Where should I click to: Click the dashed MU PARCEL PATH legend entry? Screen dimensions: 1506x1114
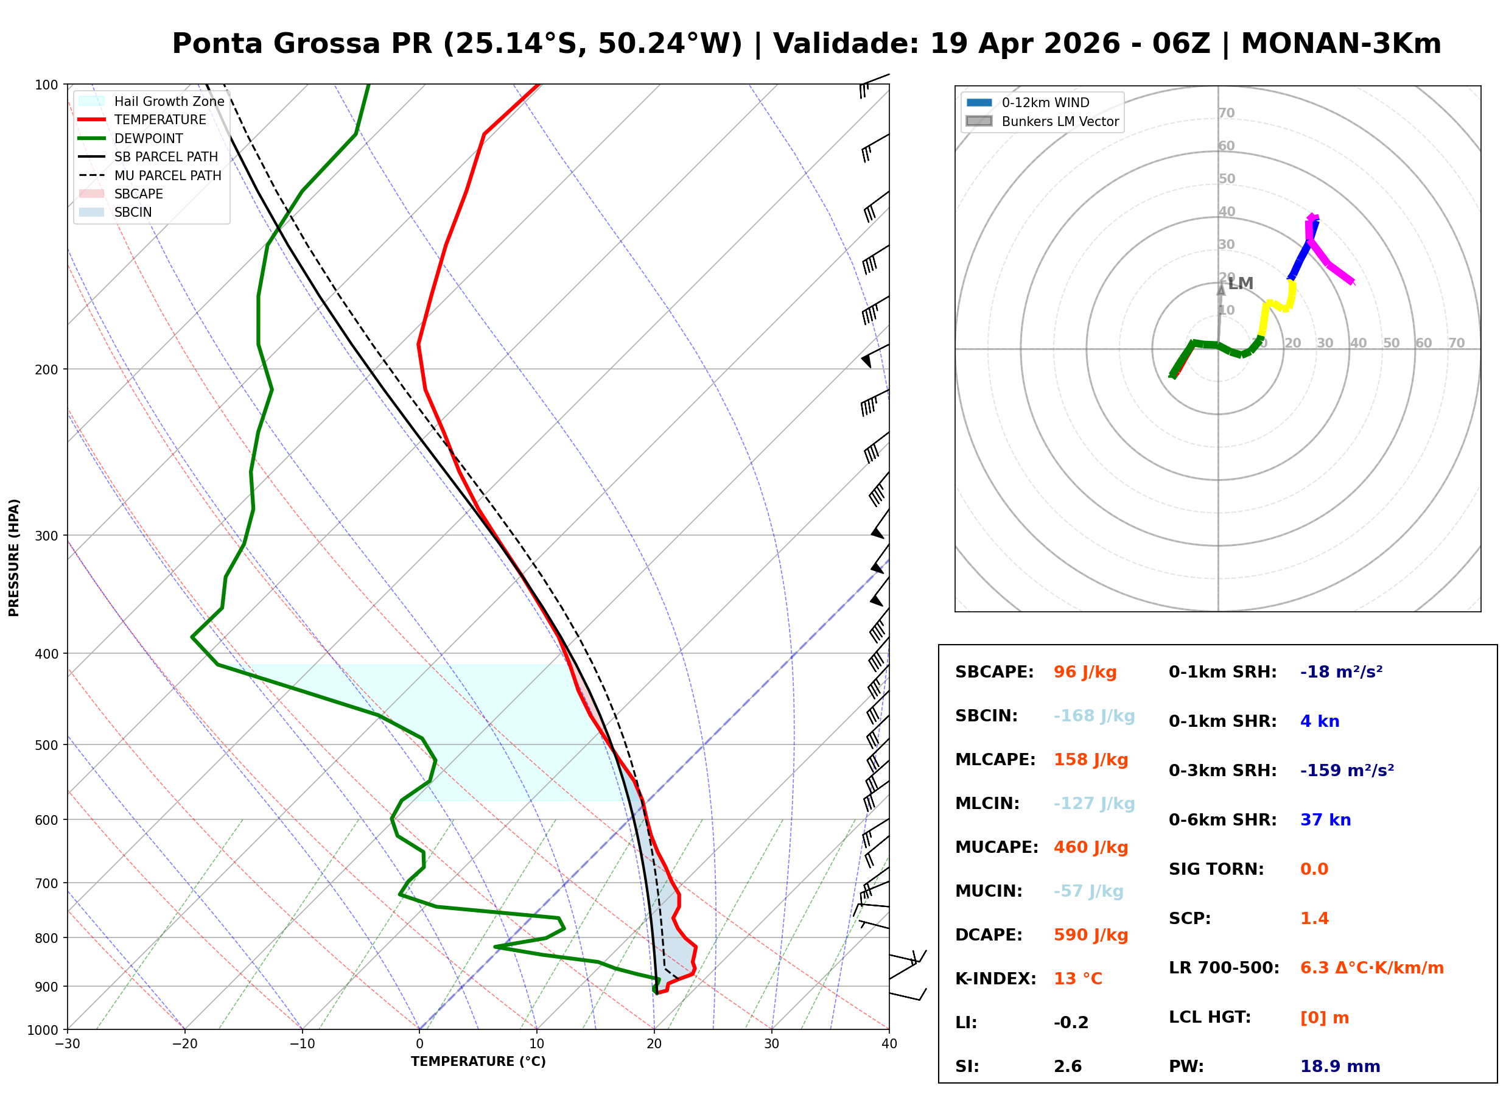click(92, 175)
